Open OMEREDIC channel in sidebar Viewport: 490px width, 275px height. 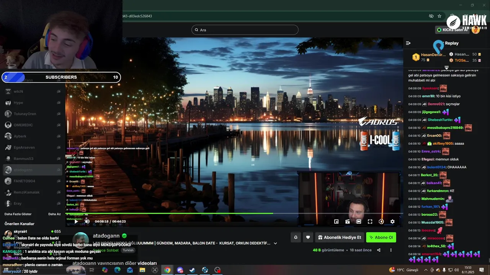33,125
